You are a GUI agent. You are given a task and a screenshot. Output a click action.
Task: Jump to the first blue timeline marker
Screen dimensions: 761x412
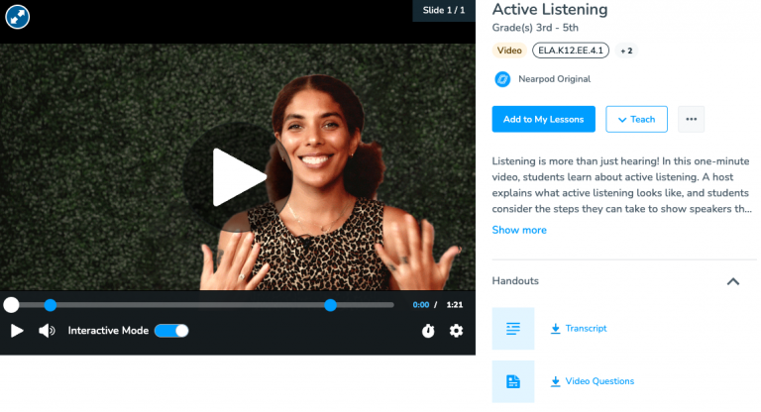(x=51, y=305)
